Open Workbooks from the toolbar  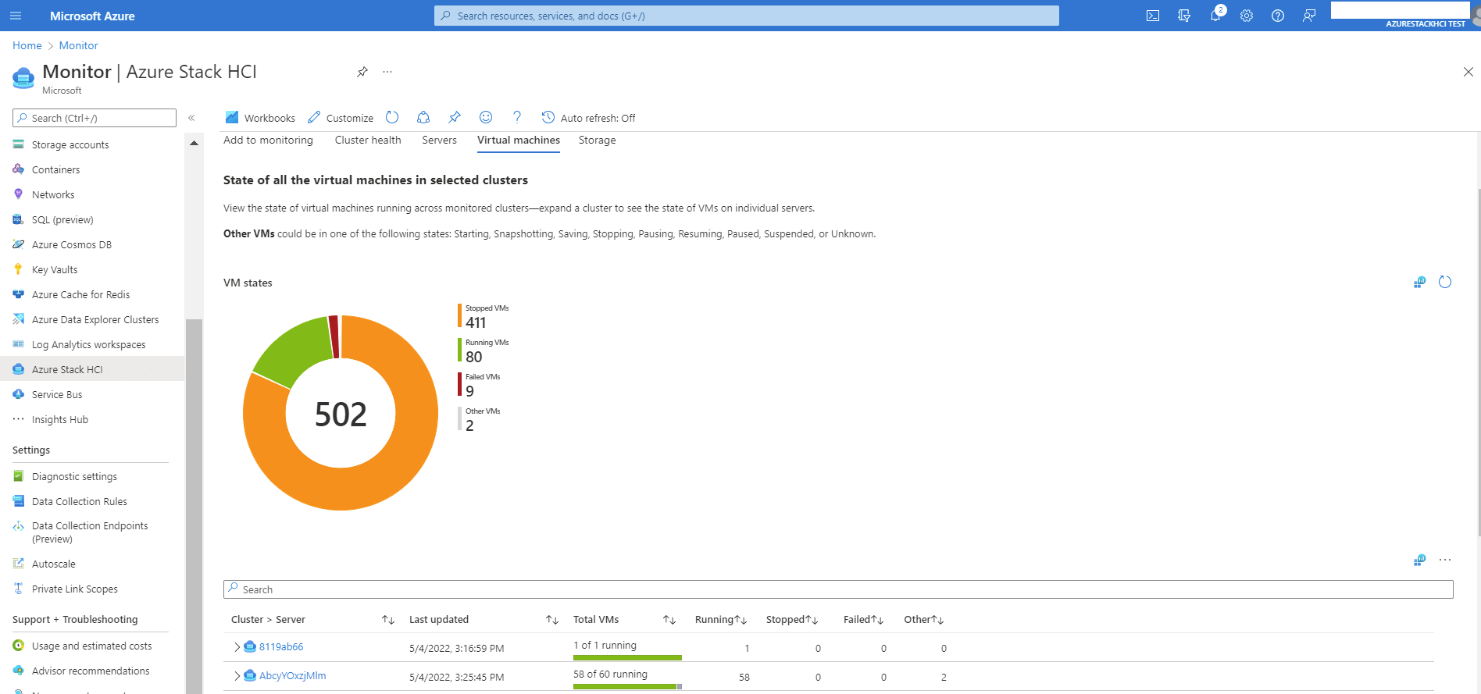[260, 118]
